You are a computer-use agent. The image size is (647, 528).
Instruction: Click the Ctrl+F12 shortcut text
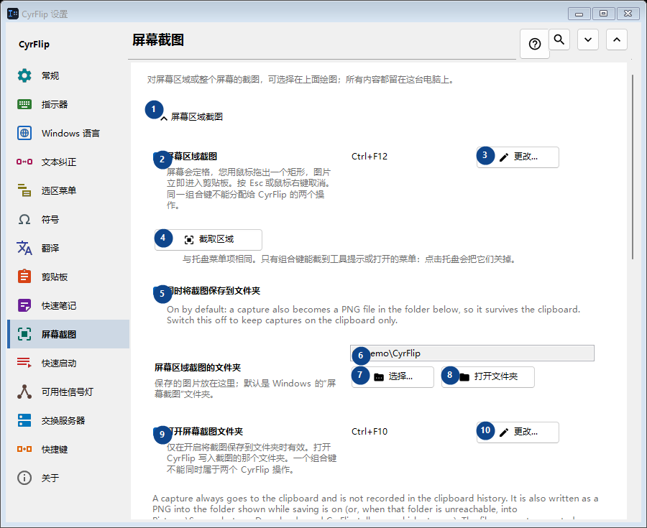pos(370,157)
